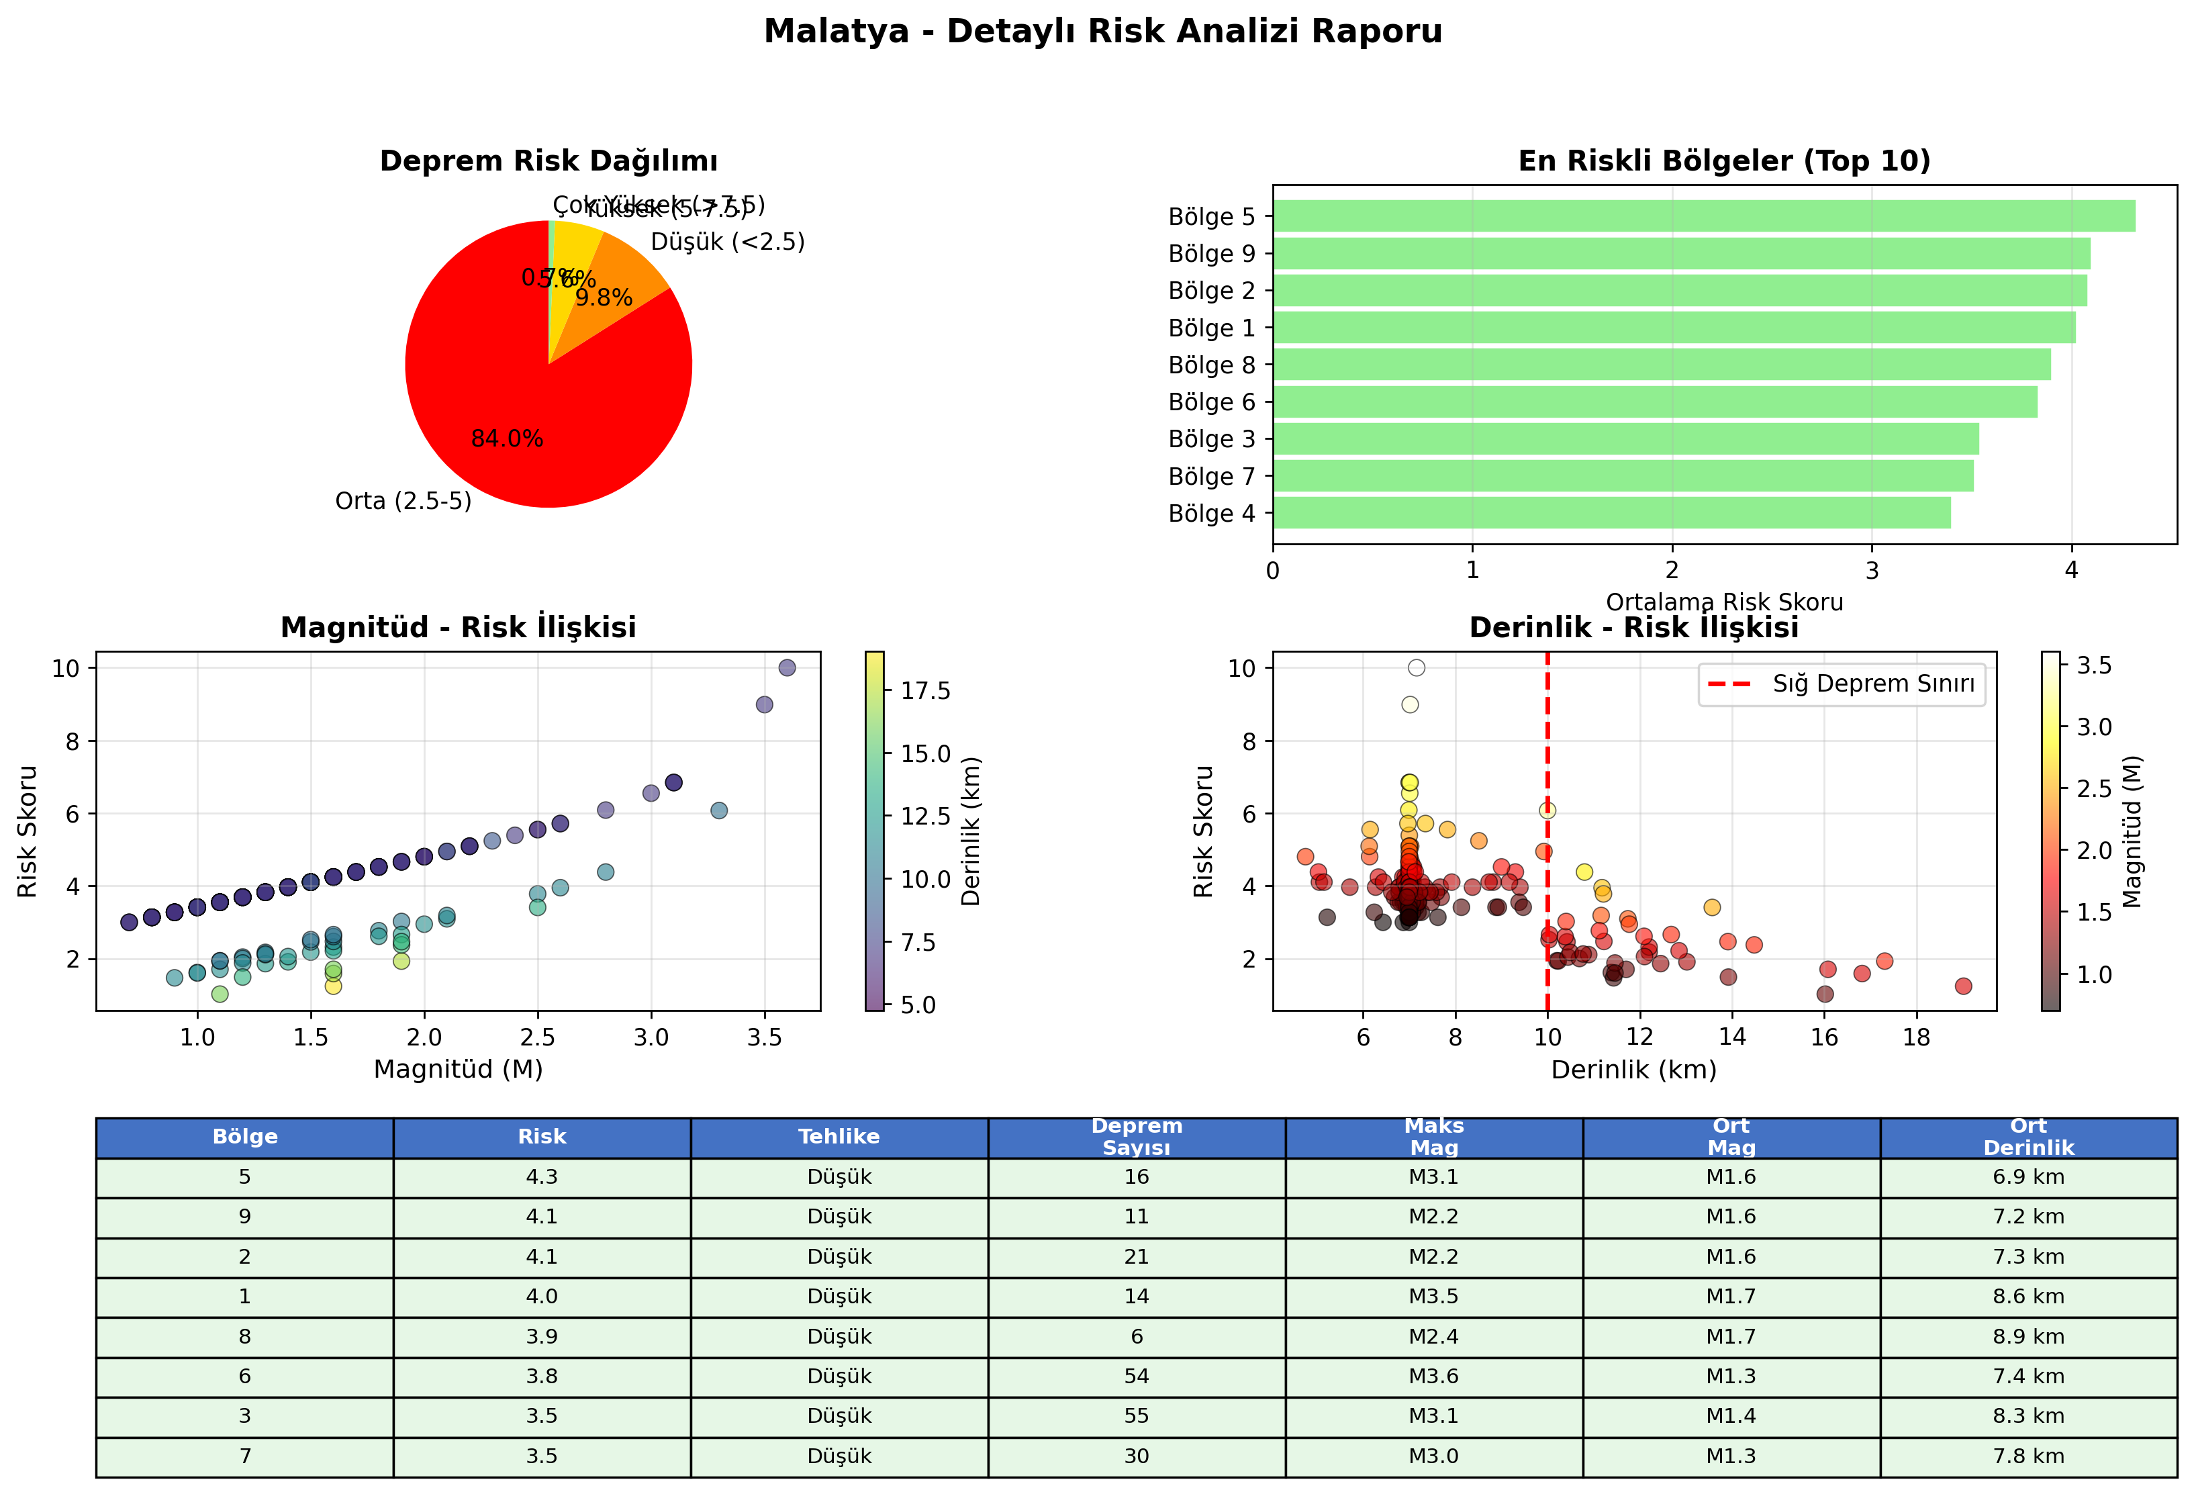The width and height of the screenshot is (2194, 1494).
Task: Click the 'Deprem Sayısı' column header
Action: point(1137,1137)
